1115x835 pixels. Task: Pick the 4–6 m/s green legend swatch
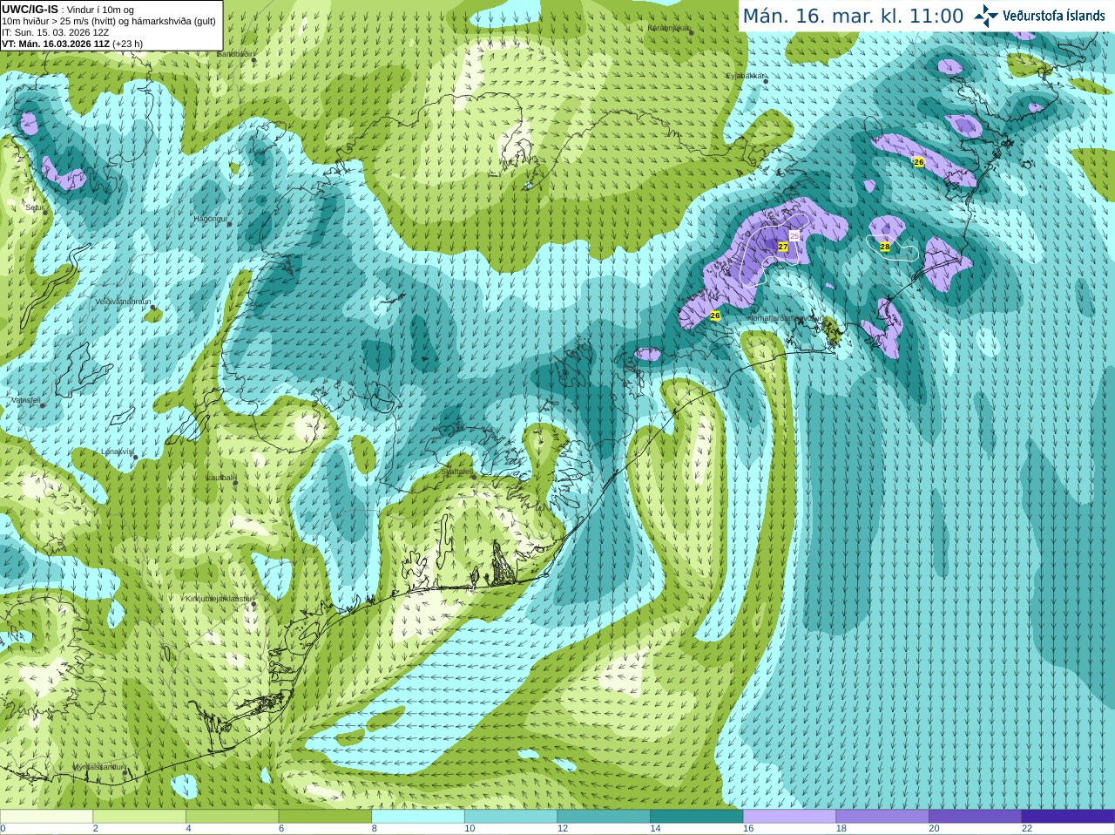232,817
